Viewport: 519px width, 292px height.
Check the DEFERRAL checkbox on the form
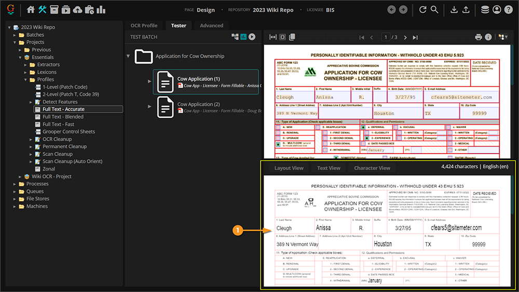(363, 127)
